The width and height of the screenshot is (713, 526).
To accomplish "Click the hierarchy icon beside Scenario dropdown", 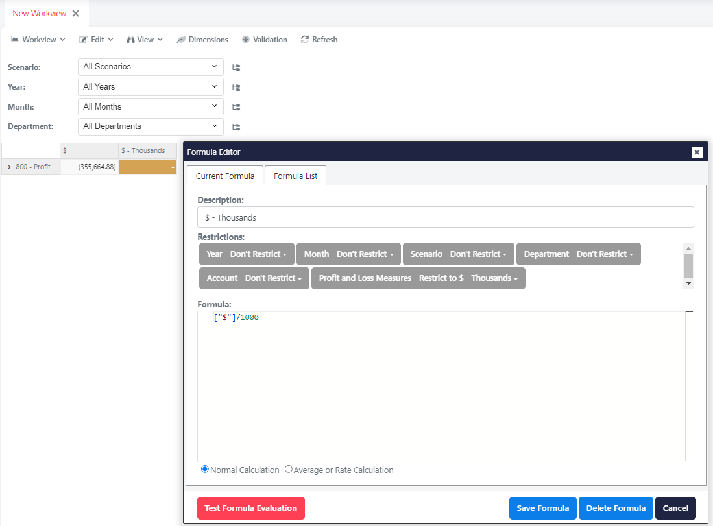I will click(237, 67).
